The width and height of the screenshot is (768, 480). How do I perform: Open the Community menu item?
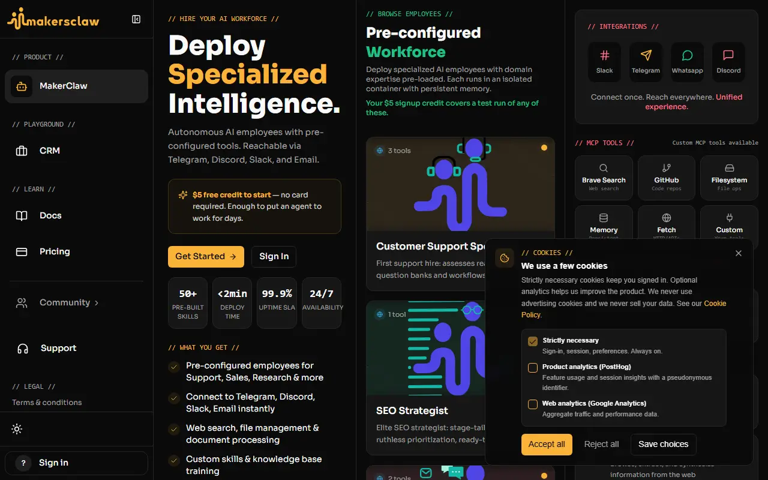click(x=76, y=303)
